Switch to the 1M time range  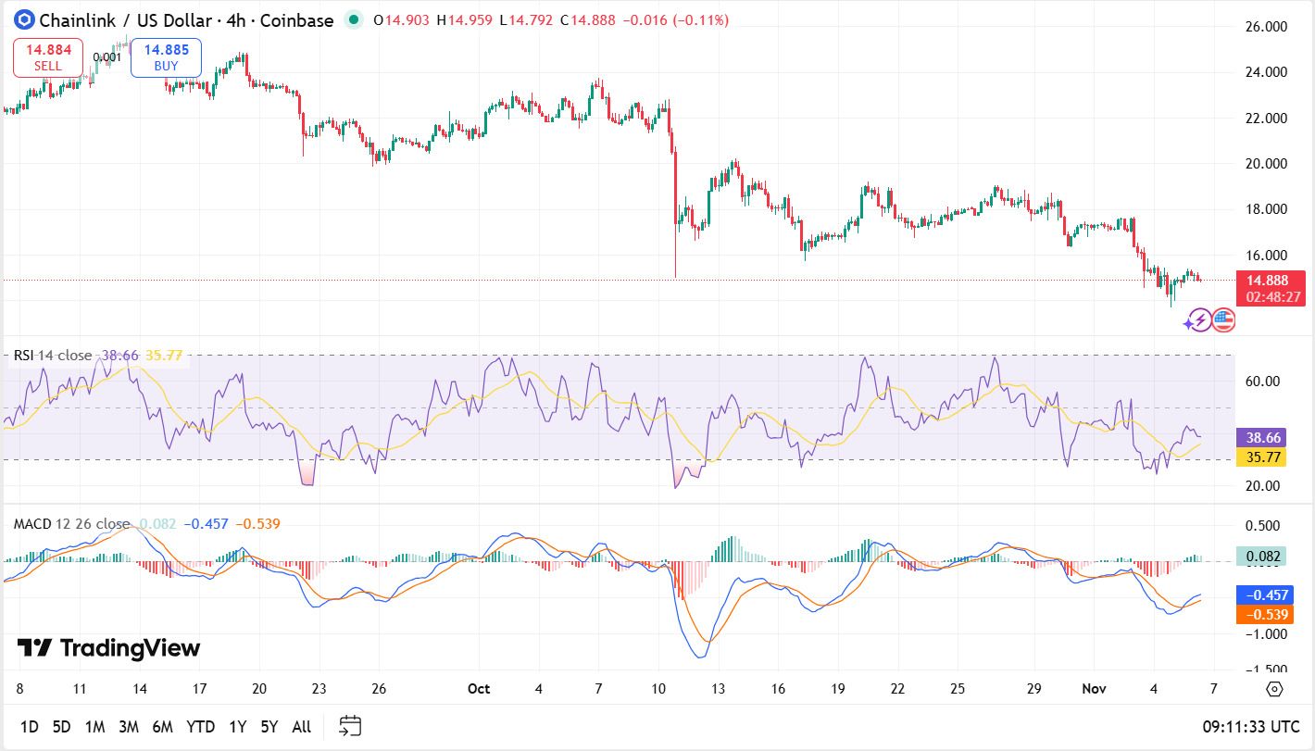pyautogui.click(x=94, y=727)
